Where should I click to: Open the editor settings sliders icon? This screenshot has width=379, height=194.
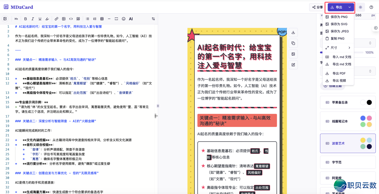coord(153,19)
